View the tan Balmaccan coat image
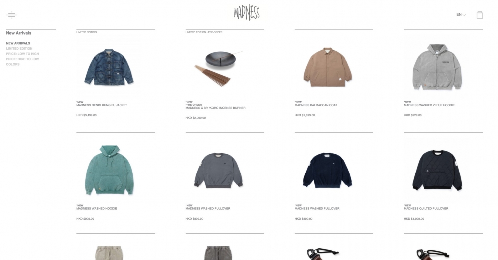498x260 pixels. tap(328, 67)
